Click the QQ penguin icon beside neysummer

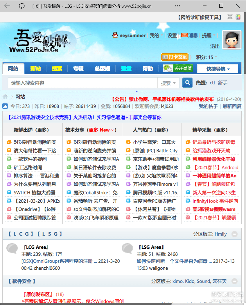[116, 35]
